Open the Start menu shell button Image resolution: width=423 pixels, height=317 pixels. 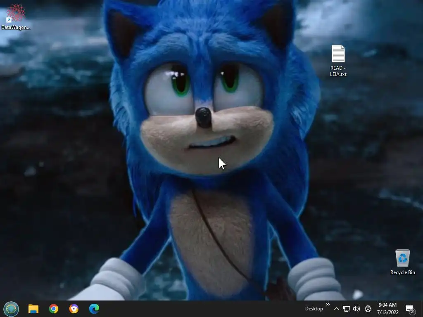click(x=11, y=309)
